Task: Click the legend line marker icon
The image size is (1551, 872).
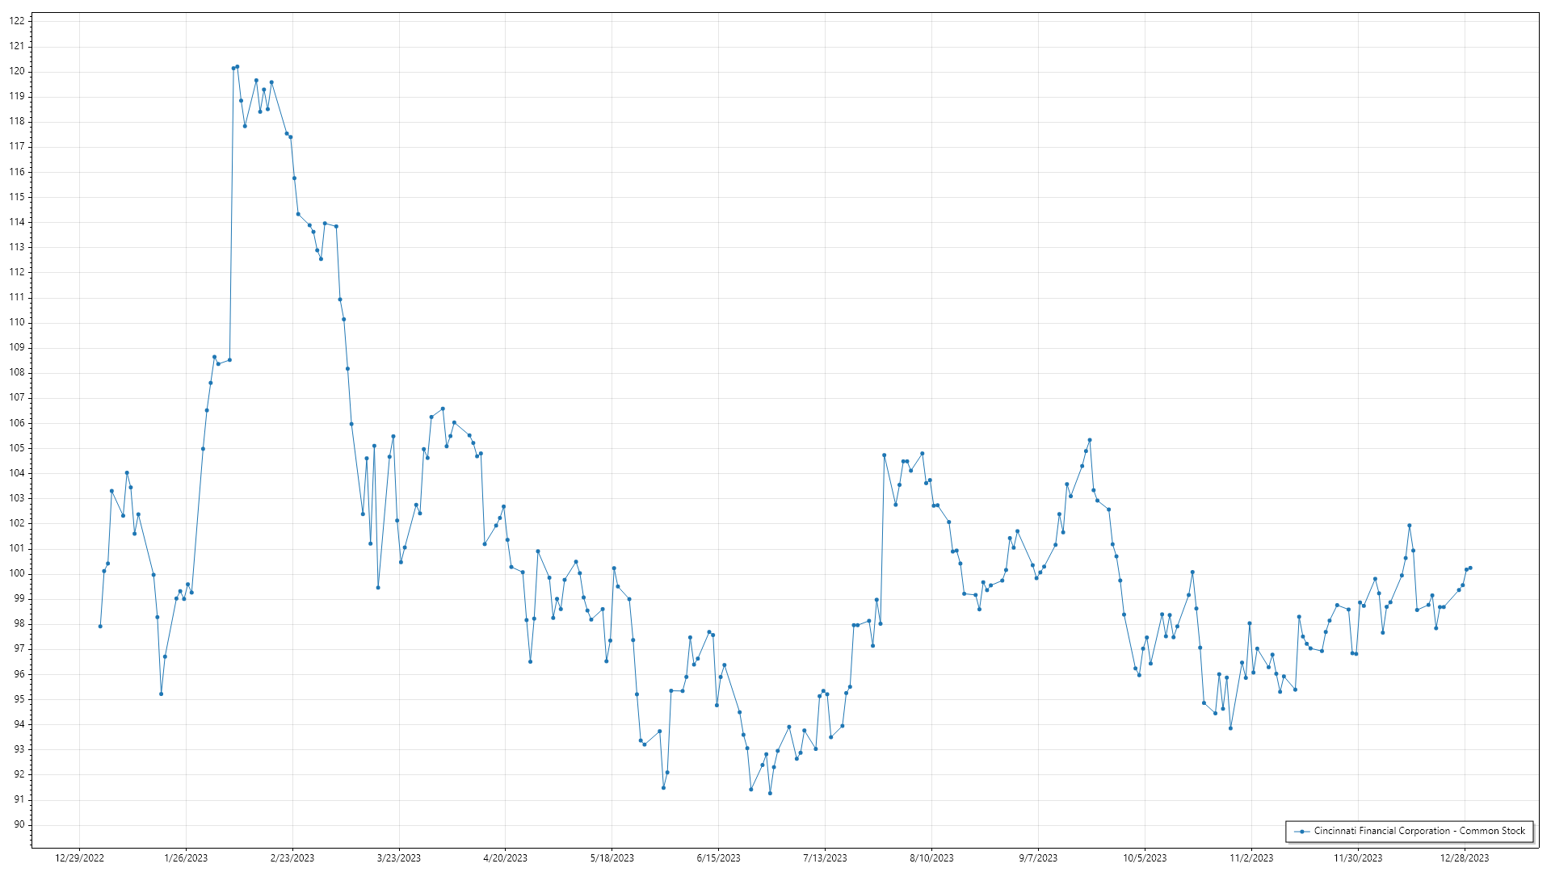Action: (1301, 832)
